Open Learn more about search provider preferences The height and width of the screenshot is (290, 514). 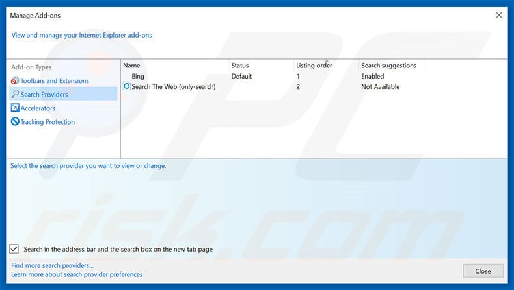tap(77, 274)
